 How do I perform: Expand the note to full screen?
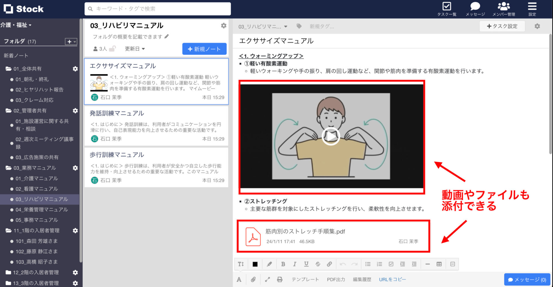click(x=267, y=279)
